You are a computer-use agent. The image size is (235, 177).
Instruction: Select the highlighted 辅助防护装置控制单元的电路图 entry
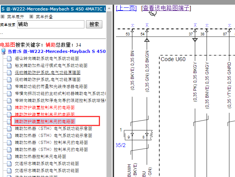coord(45,121)
